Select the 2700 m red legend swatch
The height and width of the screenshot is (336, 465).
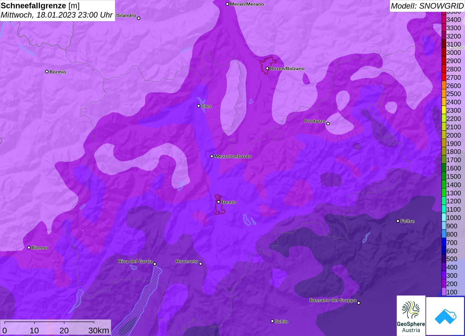444,77
